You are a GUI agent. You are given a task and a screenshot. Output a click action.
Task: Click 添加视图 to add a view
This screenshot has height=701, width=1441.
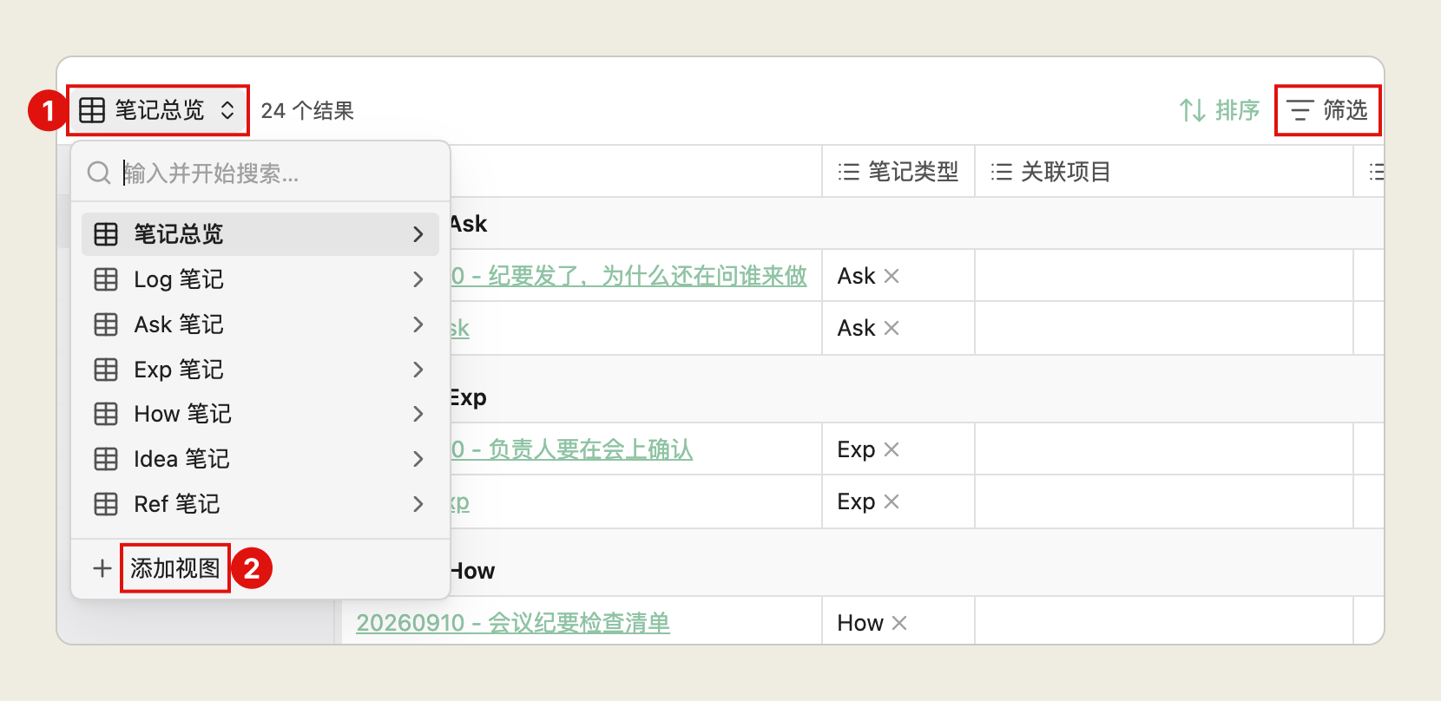(x=175, y=568)
